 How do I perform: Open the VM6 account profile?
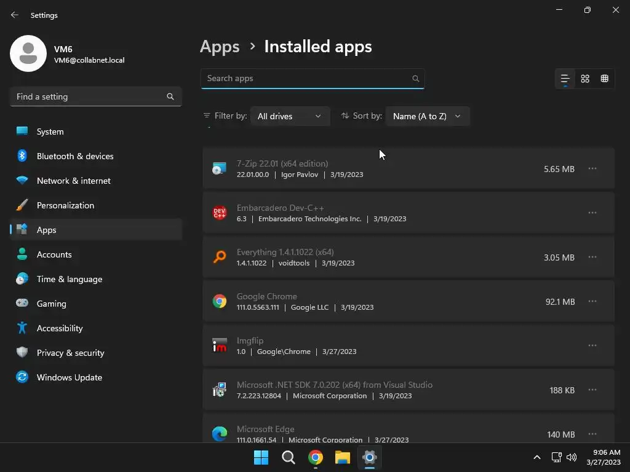(68, 54)
